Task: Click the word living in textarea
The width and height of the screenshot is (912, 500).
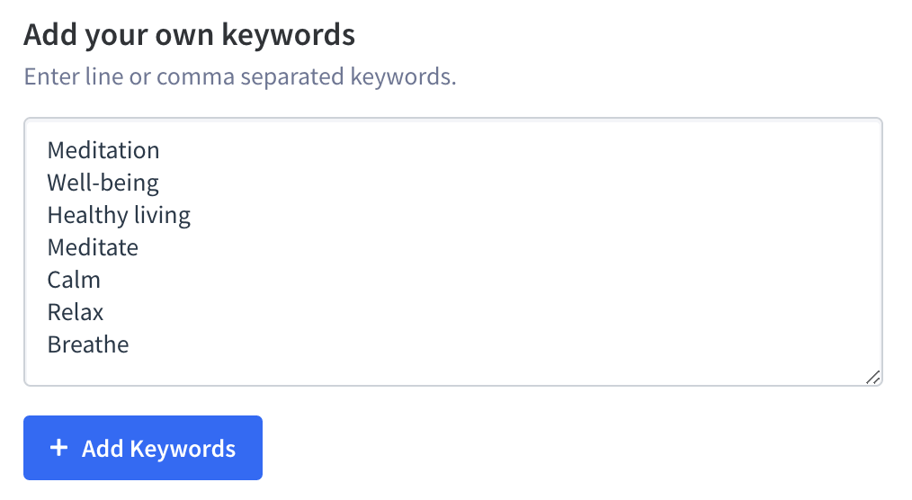Action: (163, 215)
